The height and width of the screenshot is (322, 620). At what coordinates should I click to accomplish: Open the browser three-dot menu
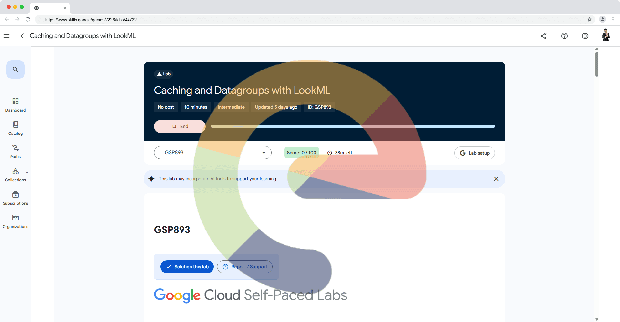[x=613, y=19]
